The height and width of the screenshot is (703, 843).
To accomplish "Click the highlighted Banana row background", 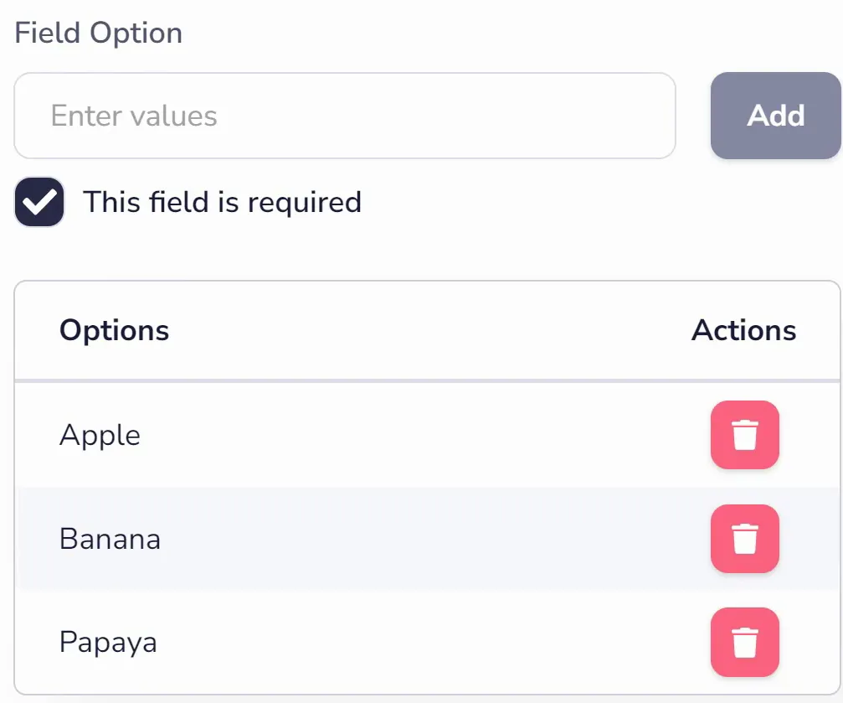I will coord(428,539).
